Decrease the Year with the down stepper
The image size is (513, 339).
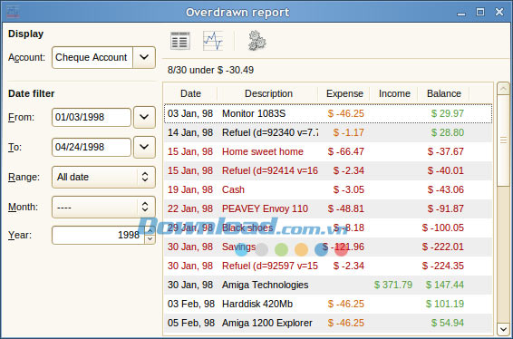[150, 239]
